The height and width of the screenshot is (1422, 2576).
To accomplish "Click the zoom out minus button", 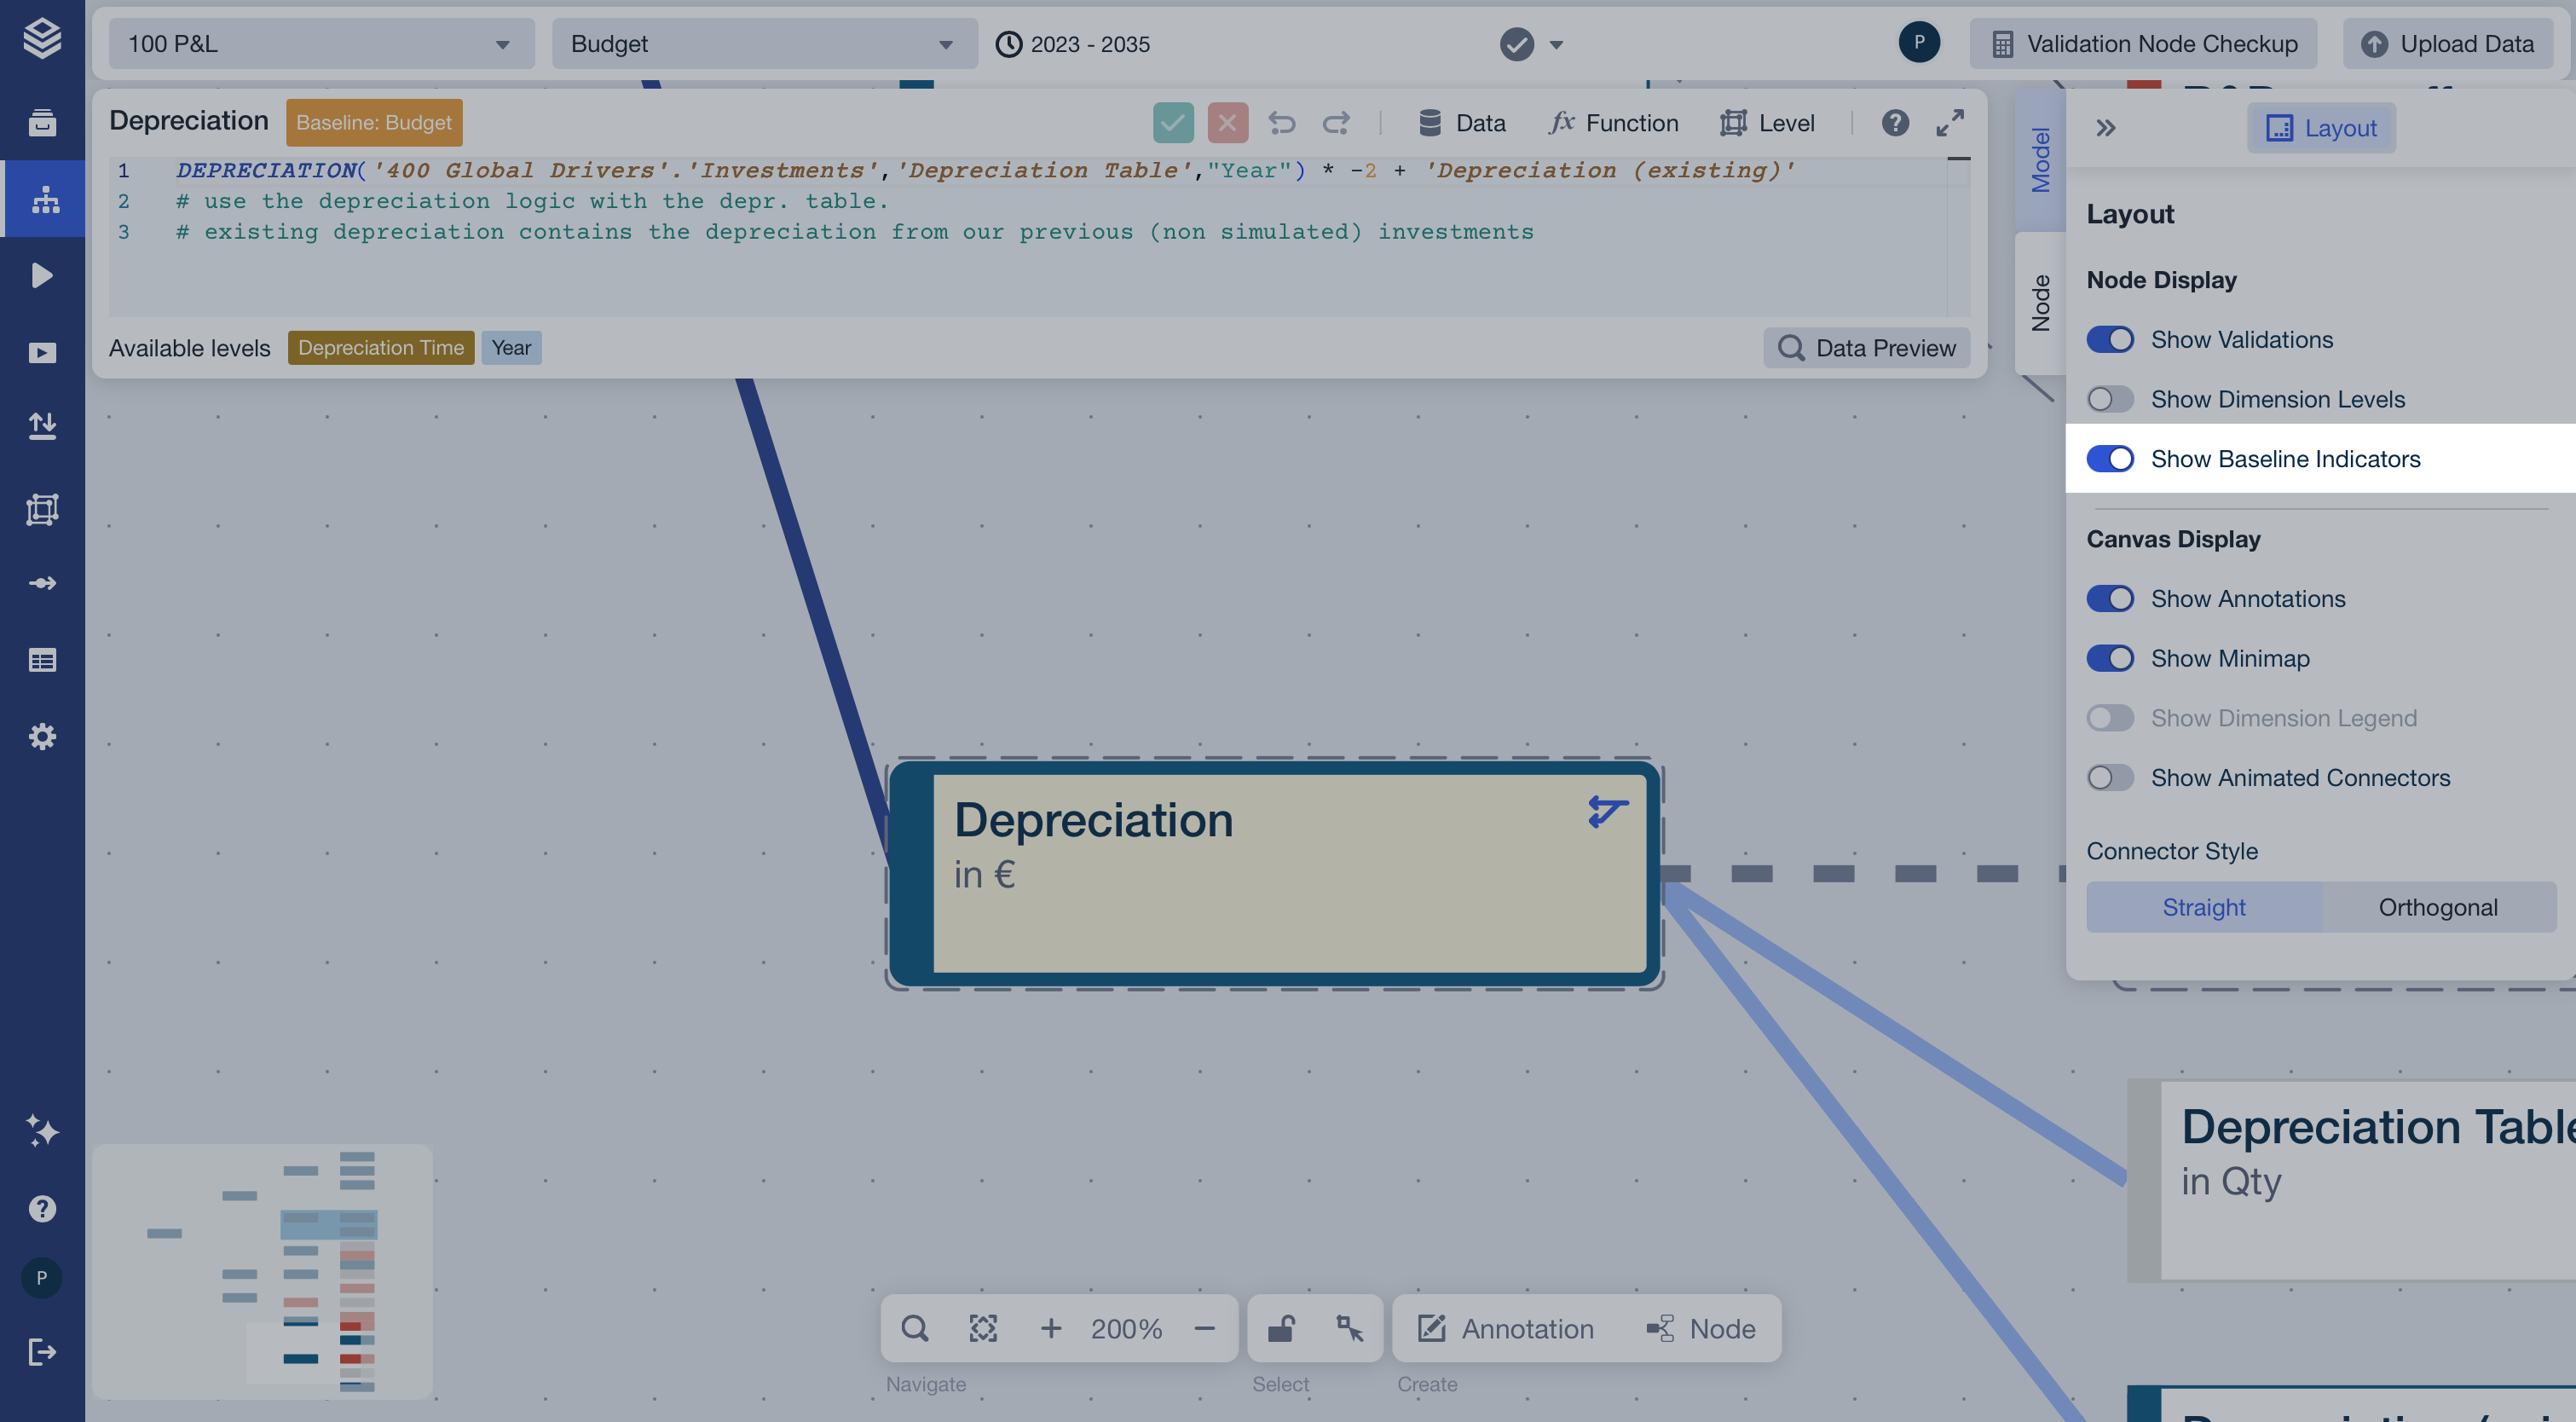I will [x=1204, y=1328].
